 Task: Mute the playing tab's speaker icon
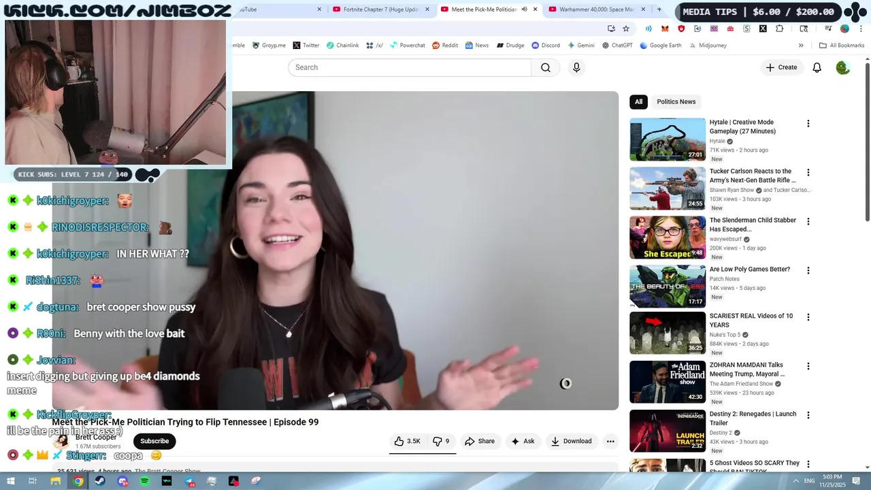[x=524, y=10]
